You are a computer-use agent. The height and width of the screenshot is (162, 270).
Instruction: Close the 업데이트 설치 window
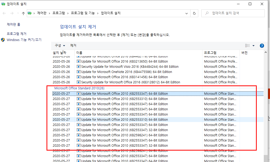coord(262,4)
